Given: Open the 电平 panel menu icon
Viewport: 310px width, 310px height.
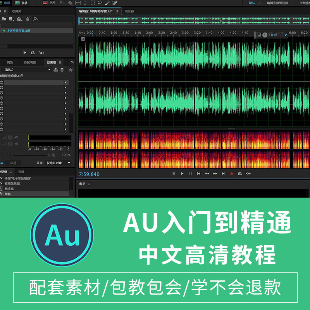Looking at the screenshot, I should pyautogui.click(x=89, y=184).
